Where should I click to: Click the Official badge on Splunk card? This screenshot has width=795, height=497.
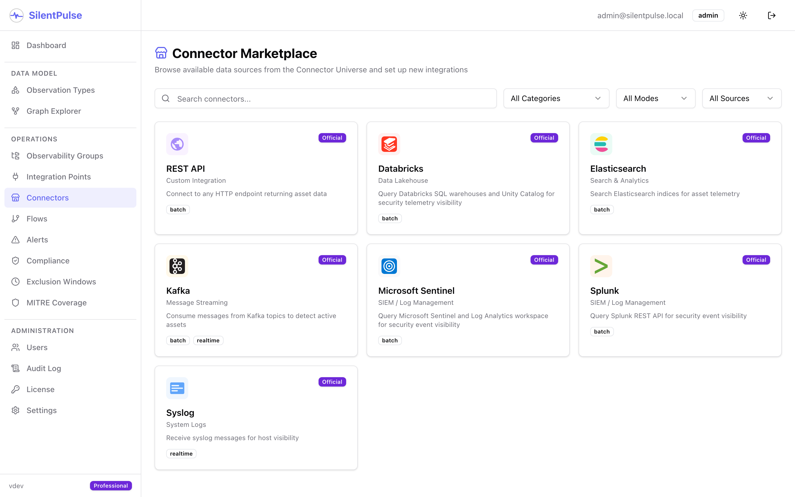coord(756,260)
